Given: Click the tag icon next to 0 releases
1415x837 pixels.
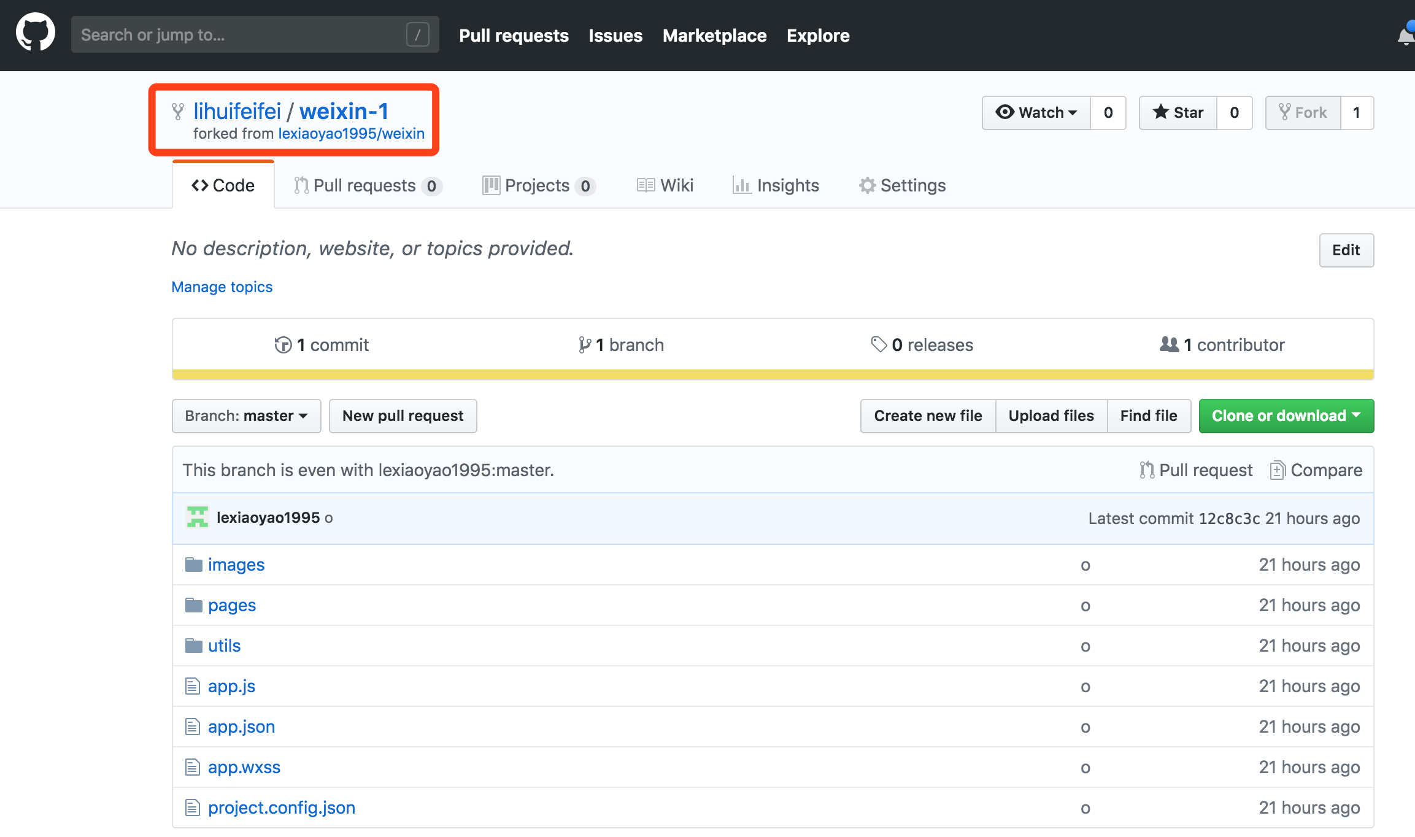Looking at the screenshot, I should pyautogui.click(x=879, y=344).
